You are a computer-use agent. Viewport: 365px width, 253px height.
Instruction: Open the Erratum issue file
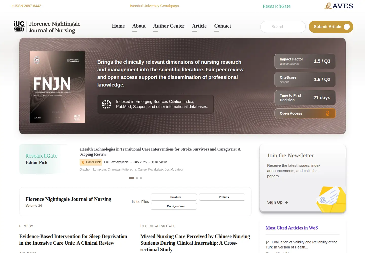click(x=174, y=197)
